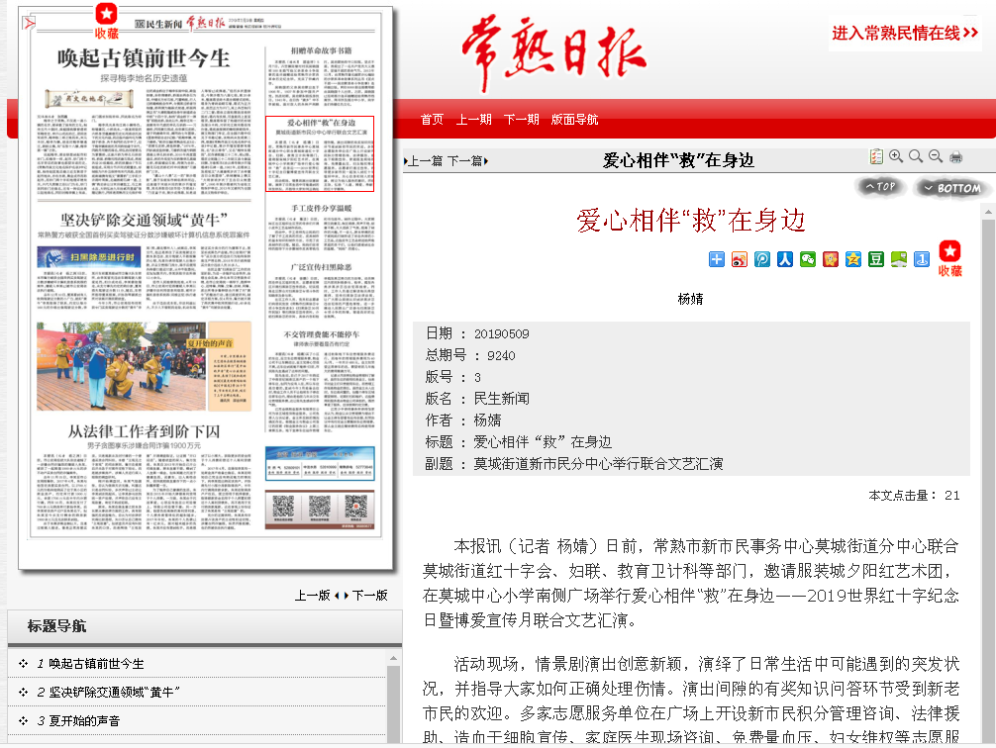Zoom out article text with minus magnifier
This screenshot has height=748, width=996.
[x=935, y=156]
